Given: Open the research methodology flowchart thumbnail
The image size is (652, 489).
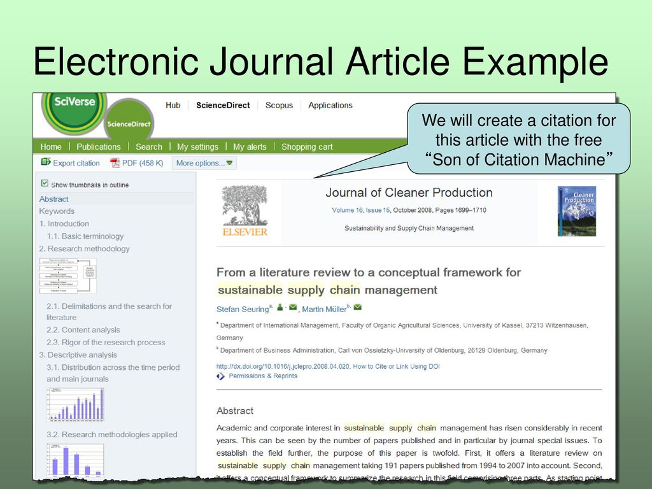Looking at the screenshot, I should coord(67,276).
